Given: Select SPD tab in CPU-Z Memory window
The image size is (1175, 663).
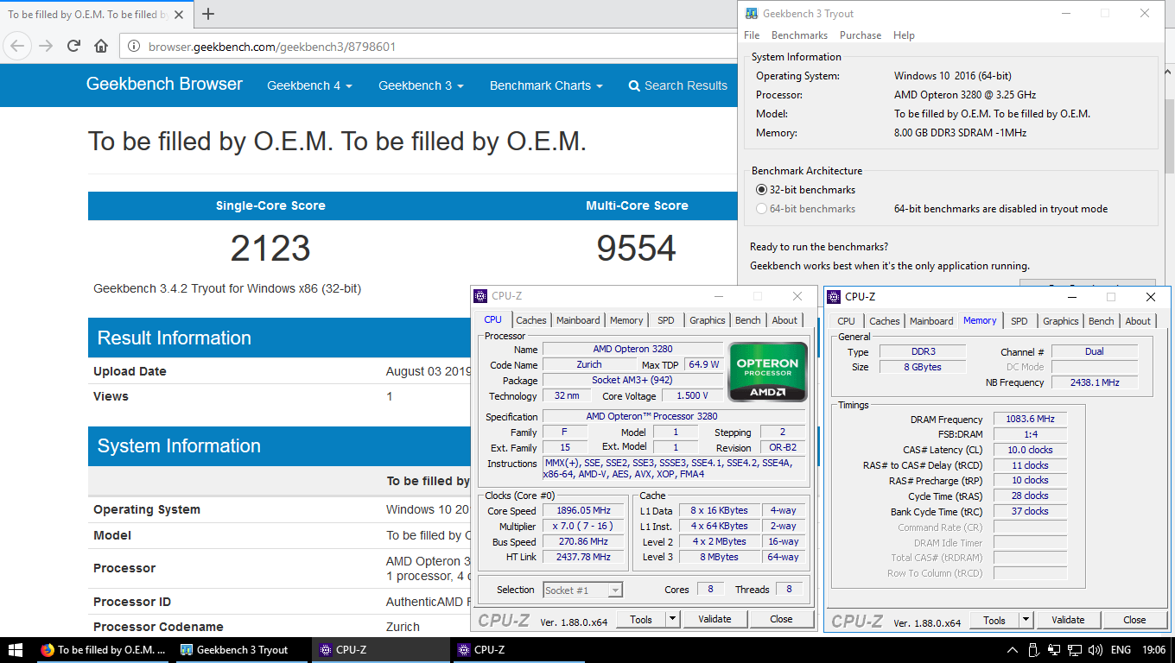Looking at the screenshot, I should pyautogui.click(x=1019, y=321).
